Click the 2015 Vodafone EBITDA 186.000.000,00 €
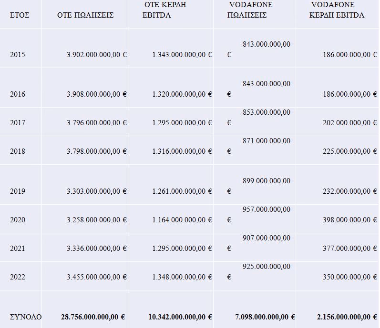380x328 pixels. (350, 55)
